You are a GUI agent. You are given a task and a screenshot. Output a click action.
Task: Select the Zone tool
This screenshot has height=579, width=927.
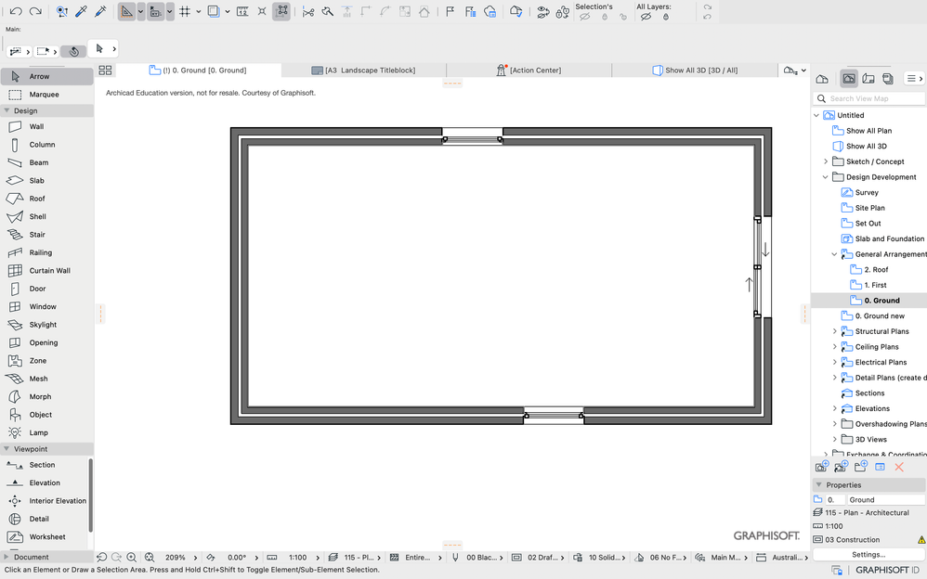(x=39, y=361)
